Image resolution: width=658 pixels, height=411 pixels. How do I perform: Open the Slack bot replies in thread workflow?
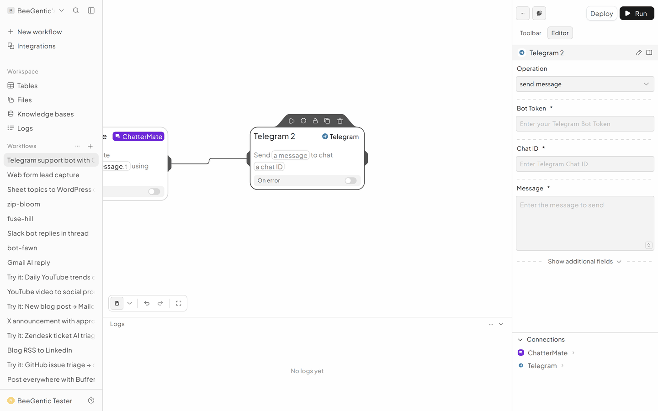tap(51, 233)
